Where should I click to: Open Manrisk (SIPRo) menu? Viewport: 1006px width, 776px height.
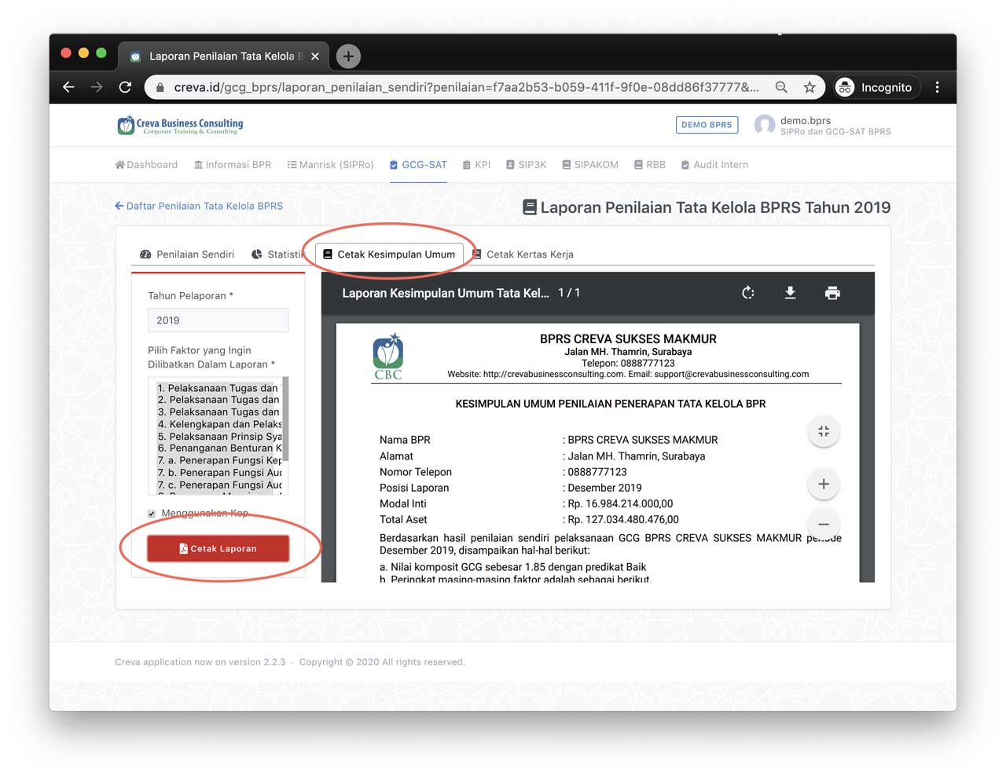click(330, 165)
